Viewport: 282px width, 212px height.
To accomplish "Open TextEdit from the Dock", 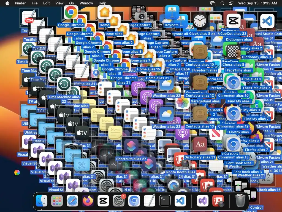I will tap(150, 201).
